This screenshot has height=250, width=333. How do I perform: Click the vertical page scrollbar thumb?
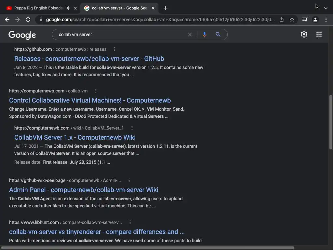(330, 122)
